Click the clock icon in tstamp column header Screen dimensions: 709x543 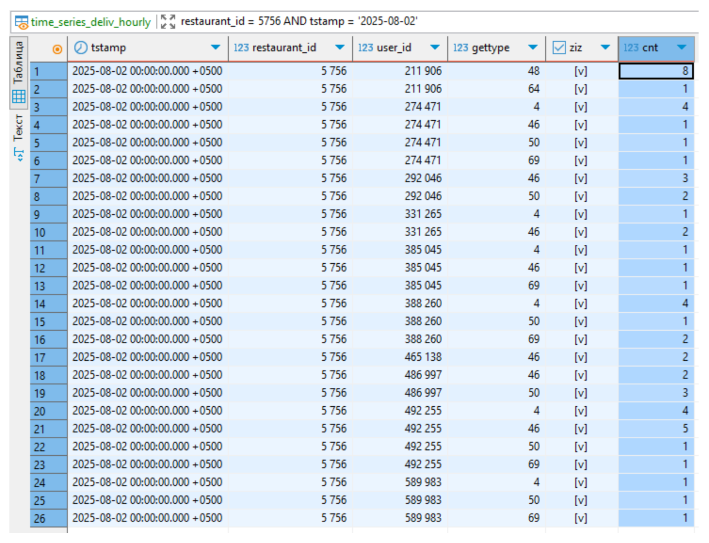click(80, 48)
